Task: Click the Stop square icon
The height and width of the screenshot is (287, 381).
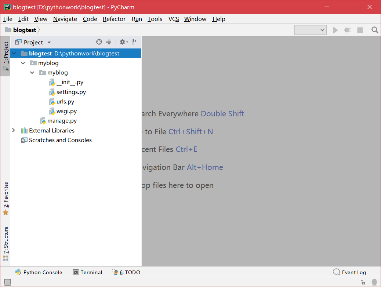Action: [x=360, y=30]
